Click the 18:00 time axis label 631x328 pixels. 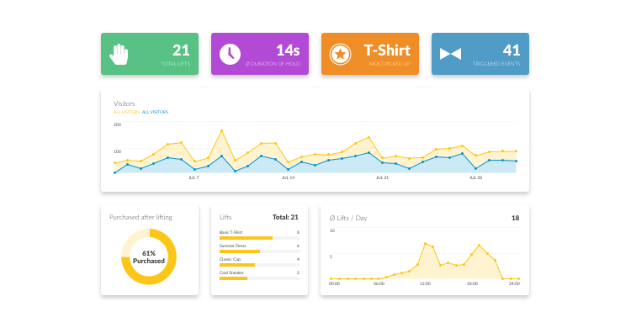pos(472,283)
